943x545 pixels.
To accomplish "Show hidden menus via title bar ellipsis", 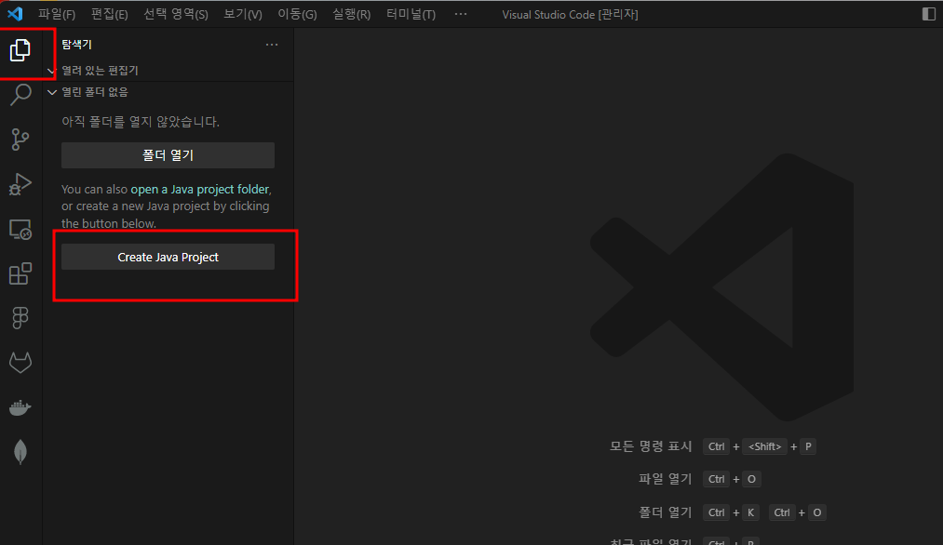I will [x=461, y=14].
